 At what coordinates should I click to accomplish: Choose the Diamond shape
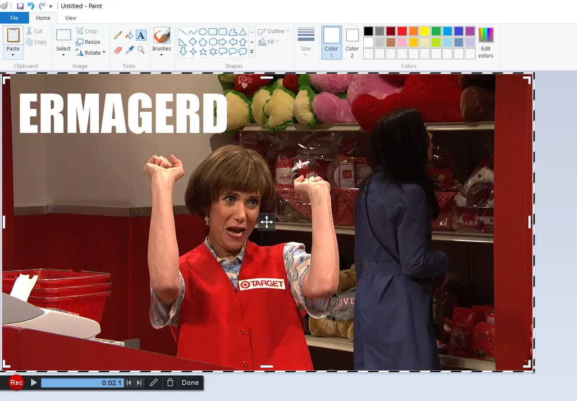(x=193, y=42)
